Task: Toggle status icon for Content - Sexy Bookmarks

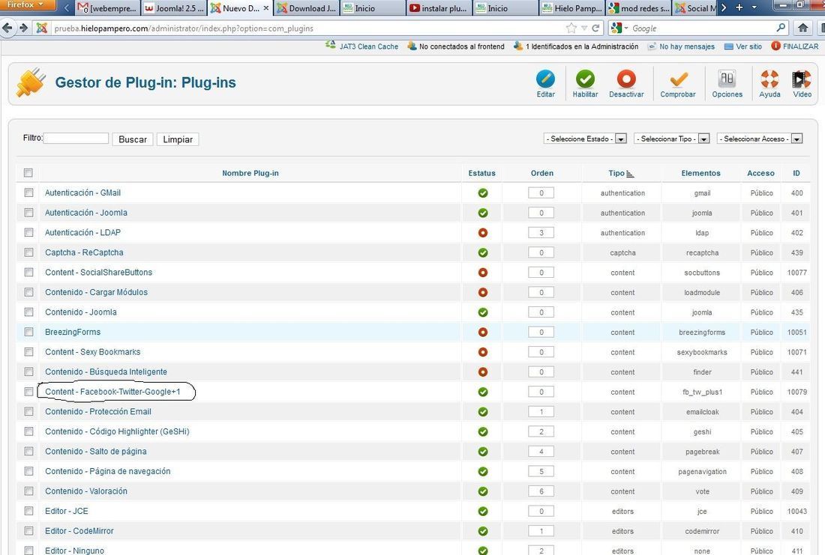Action: click(x=482, y=352)
